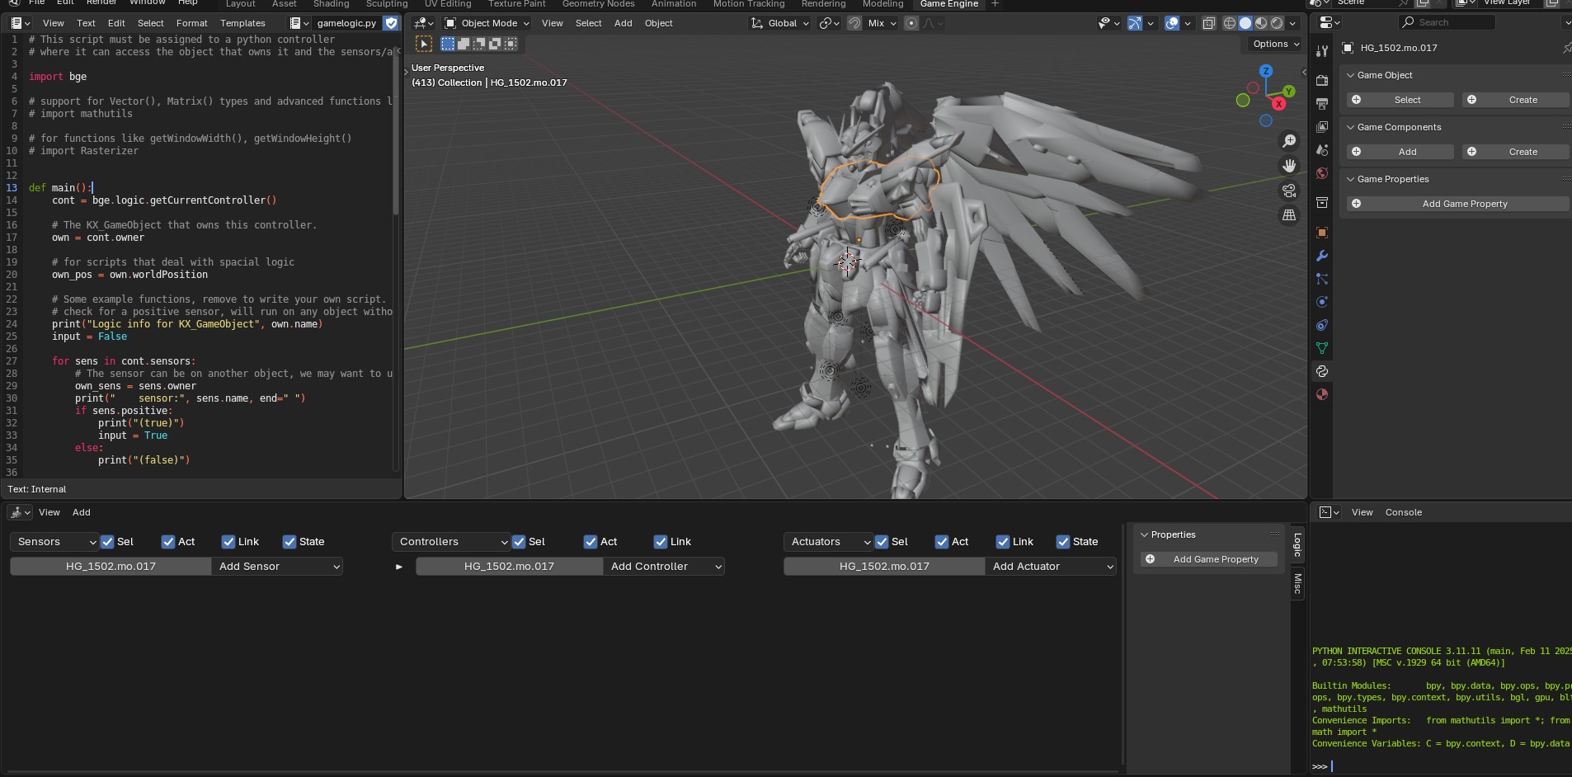Open the Object Constraints properties tab
1572x777 pixels.
pos(1322,325)
